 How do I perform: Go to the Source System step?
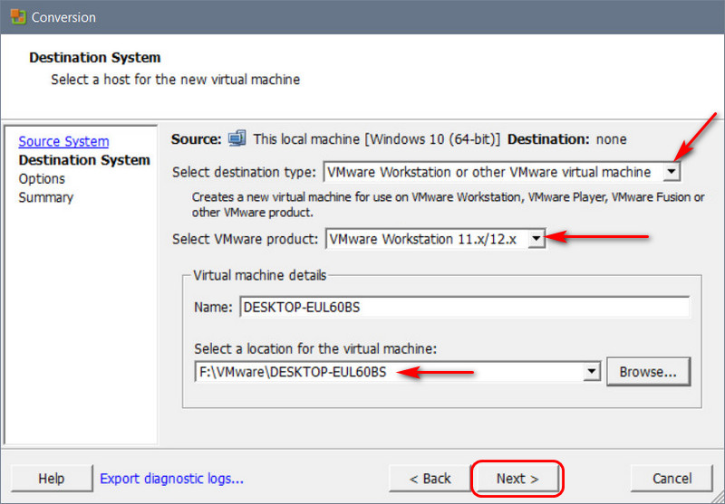[x=63, y=141]
